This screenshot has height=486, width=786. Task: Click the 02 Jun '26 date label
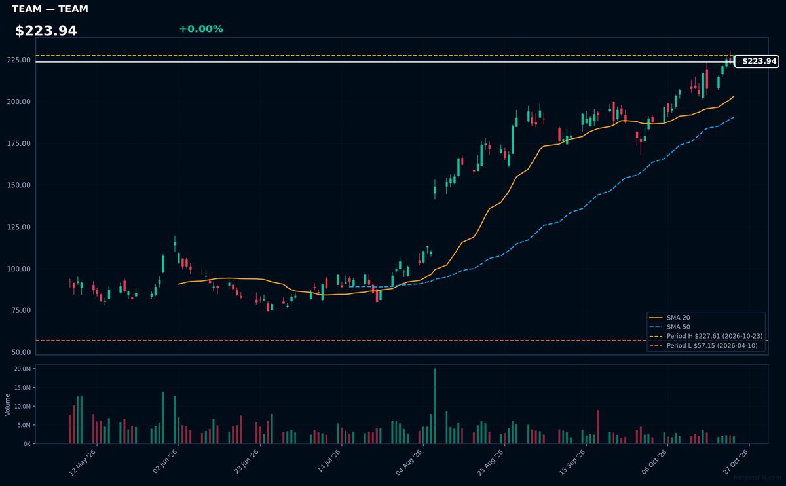164,461
